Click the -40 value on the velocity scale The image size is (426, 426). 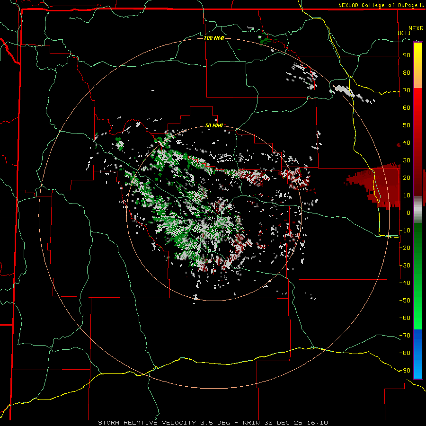coord(405,283)
